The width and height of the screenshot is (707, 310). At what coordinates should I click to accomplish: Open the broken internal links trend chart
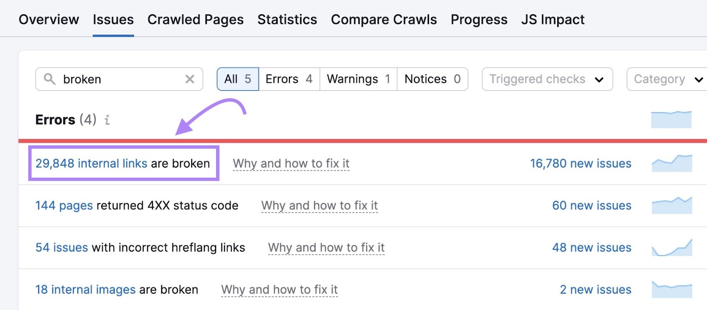[x=672, y=163]
